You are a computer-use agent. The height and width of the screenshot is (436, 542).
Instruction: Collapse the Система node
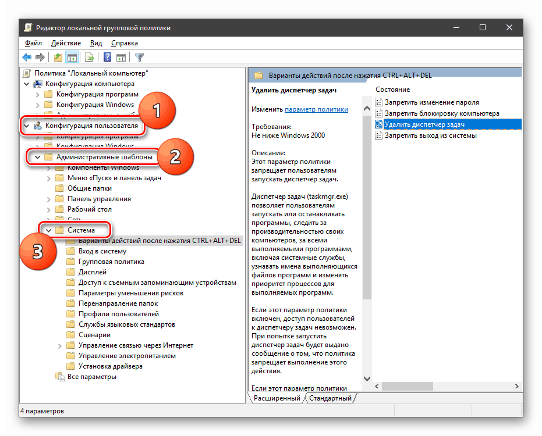coord(48,230)
